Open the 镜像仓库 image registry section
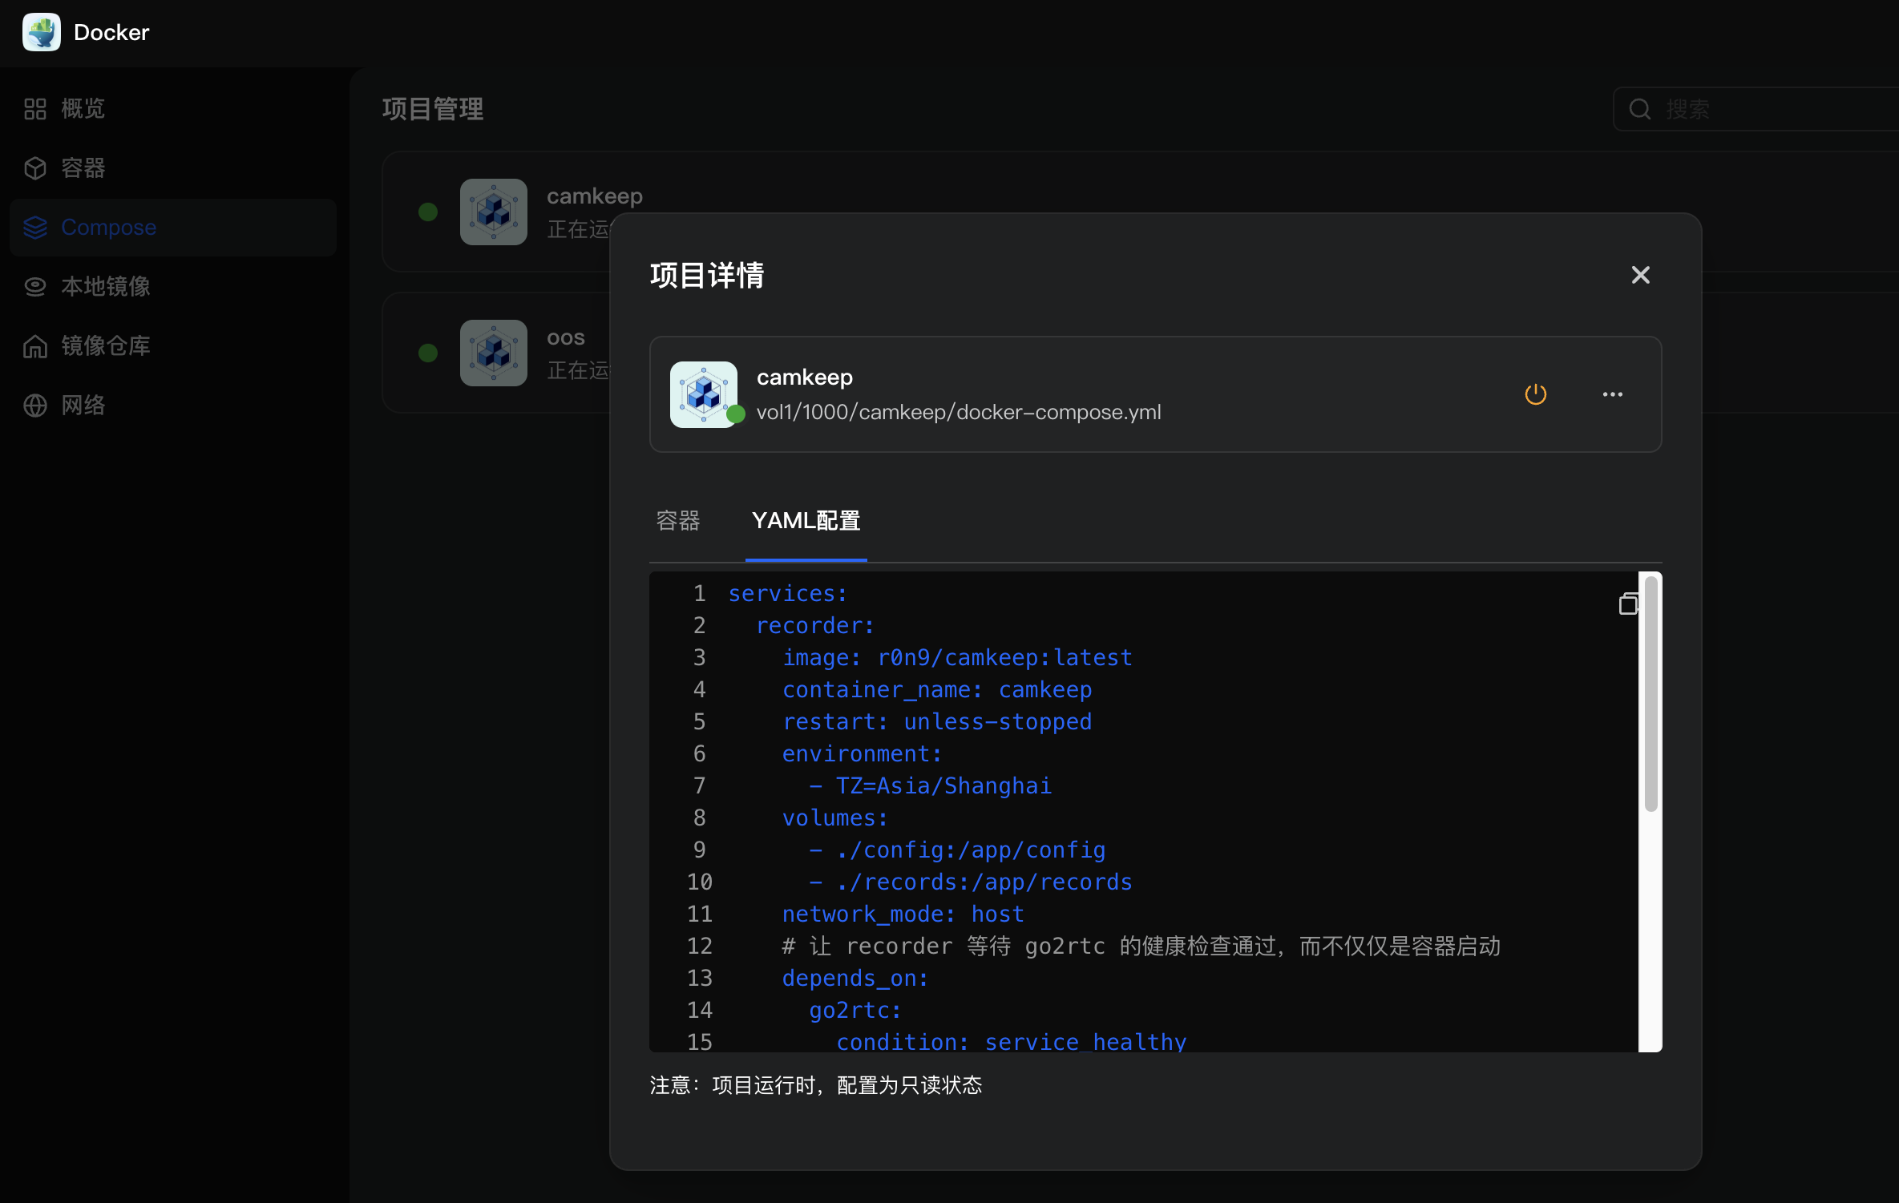The height and width of the screenshot is (1203, 1899). pos(172,345)
